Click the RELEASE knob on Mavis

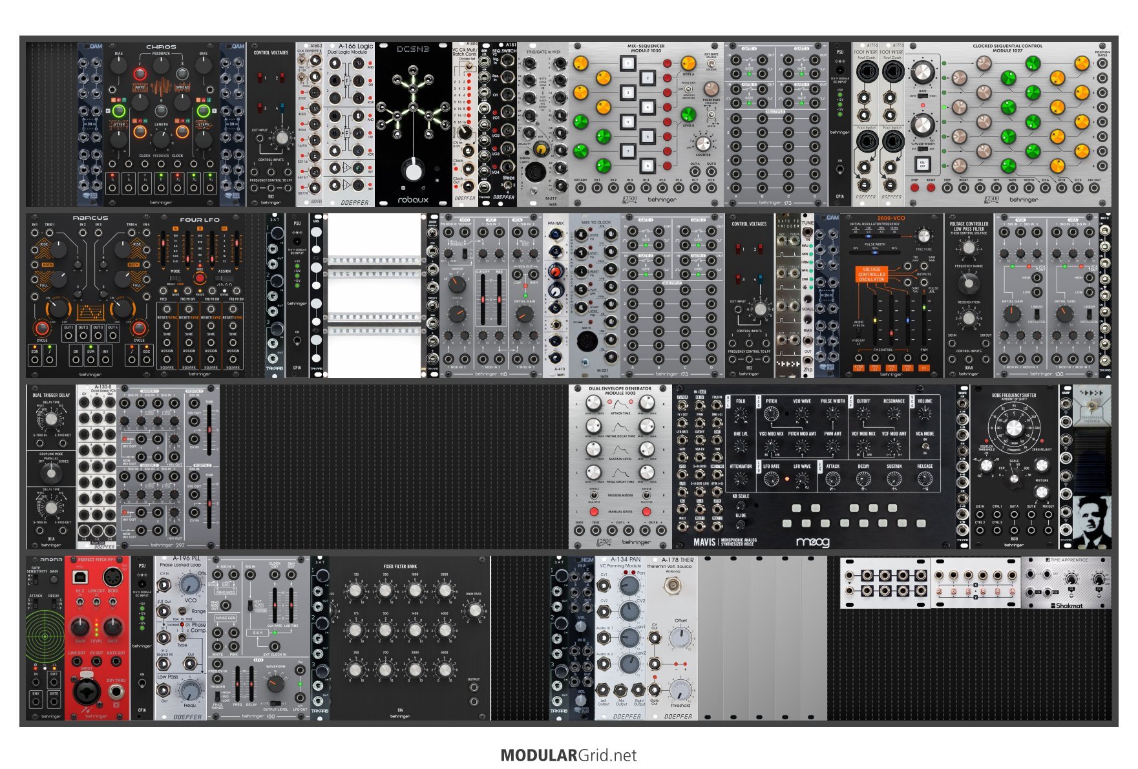(x=925, y=479)
